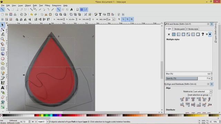
Task: Open the Extensions menu
Action: pyautogui.click(x=57, y=6)
